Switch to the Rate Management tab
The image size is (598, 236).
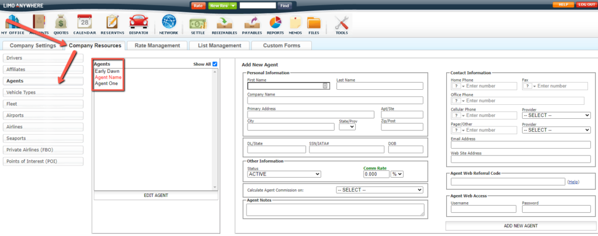coord(157,45)
